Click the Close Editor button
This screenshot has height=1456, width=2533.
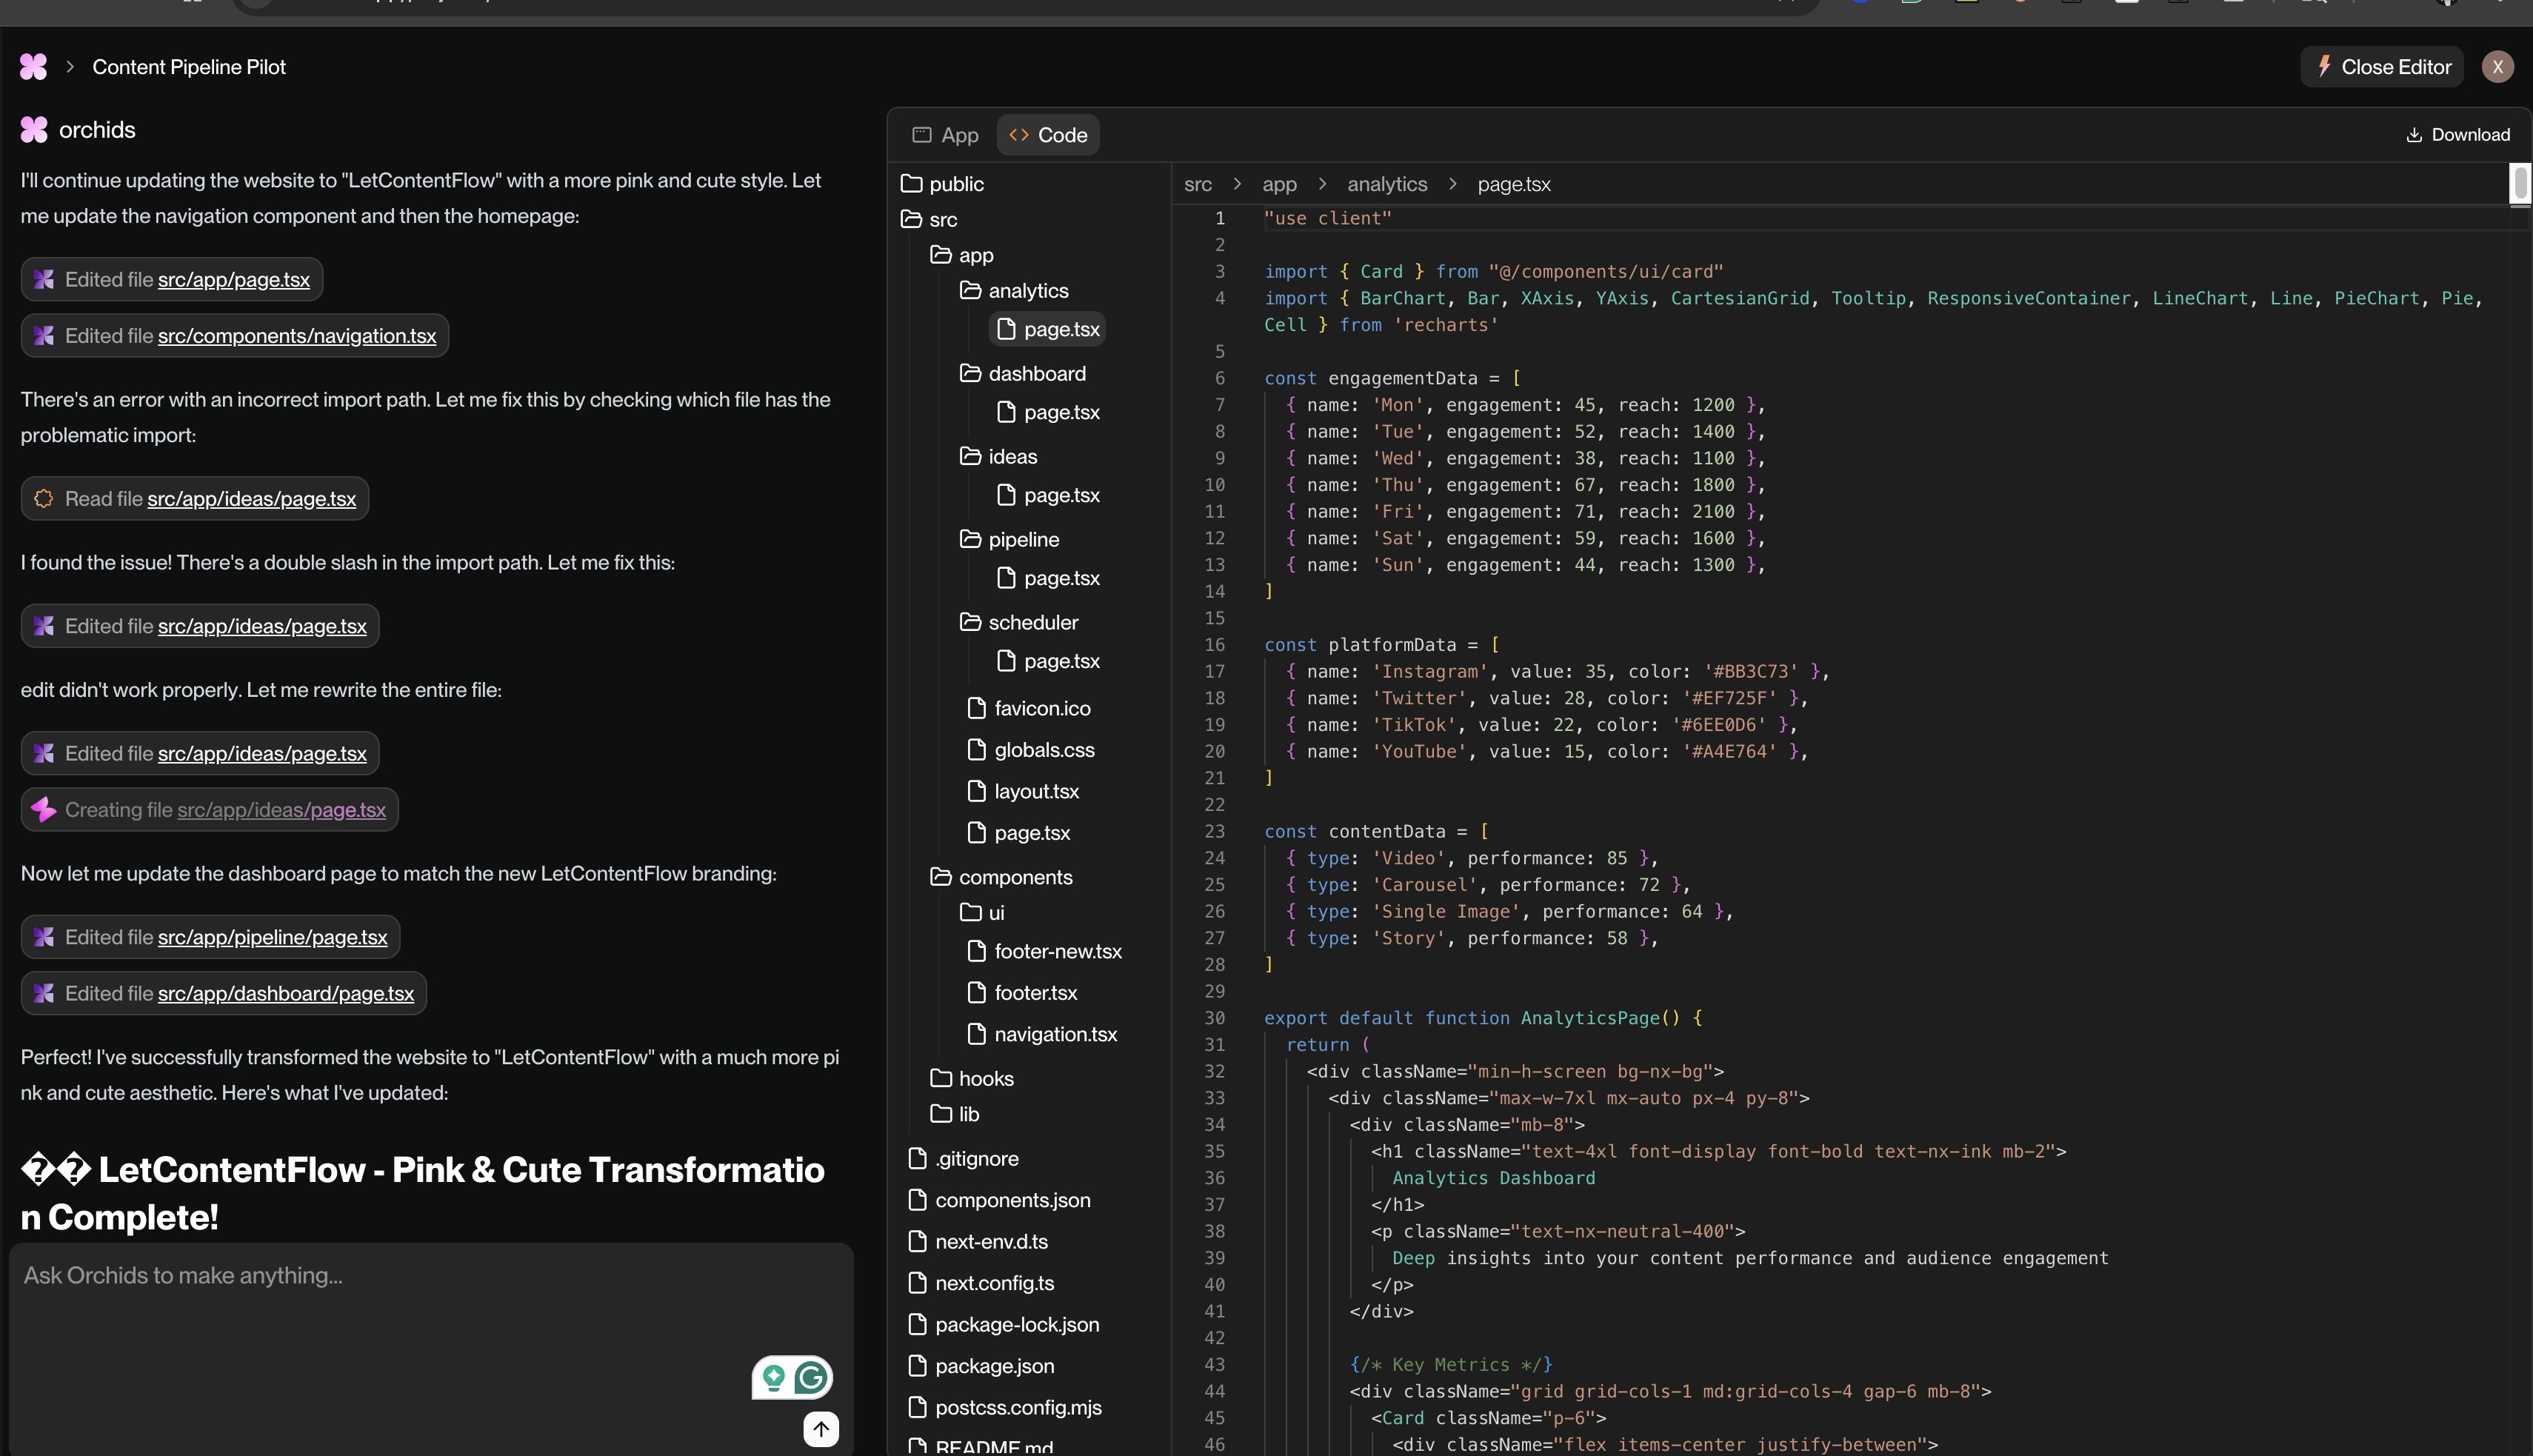coord(2382,67)
